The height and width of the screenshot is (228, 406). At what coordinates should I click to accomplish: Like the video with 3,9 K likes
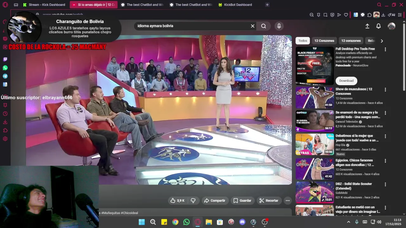(178, 200)
